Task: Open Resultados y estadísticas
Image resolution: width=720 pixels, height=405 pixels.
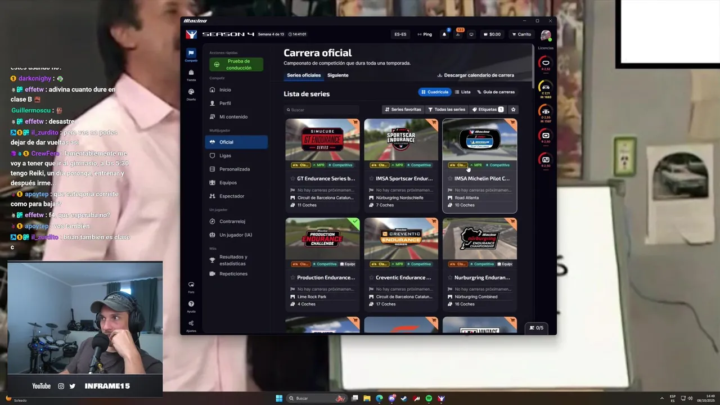Action: [236, 260]
